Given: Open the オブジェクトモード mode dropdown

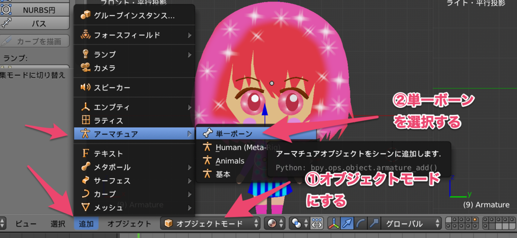Looking at the screenshot, I should tap(210, 223).
